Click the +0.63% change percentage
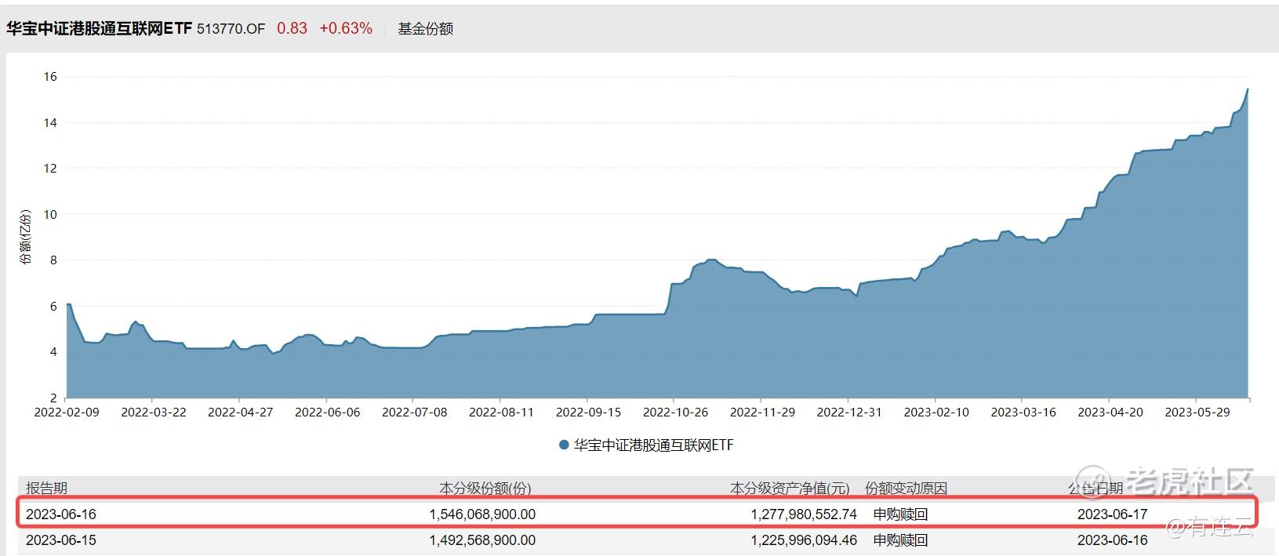Viewport: 1279px width, 556px height. coord(346,28)
